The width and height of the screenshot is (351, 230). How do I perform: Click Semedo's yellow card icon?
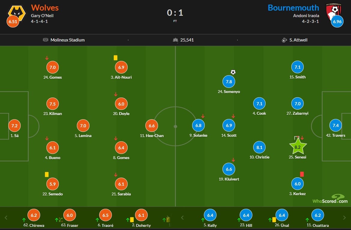pos(47,174)
